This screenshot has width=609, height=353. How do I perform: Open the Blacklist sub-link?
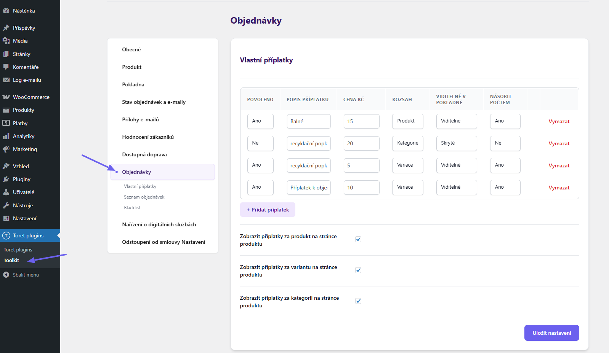132,208
